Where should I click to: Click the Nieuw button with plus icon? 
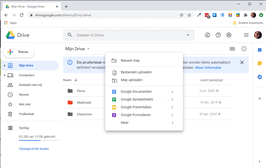[19, 52]
